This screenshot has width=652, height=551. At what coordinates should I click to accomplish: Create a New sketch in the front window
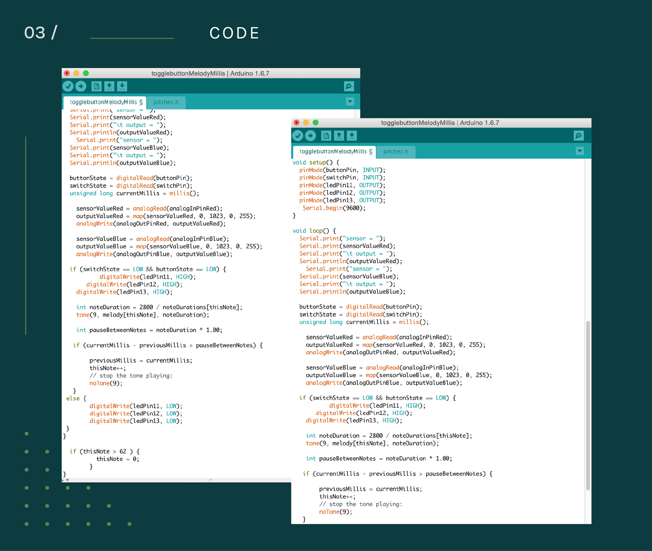(326, 136)
